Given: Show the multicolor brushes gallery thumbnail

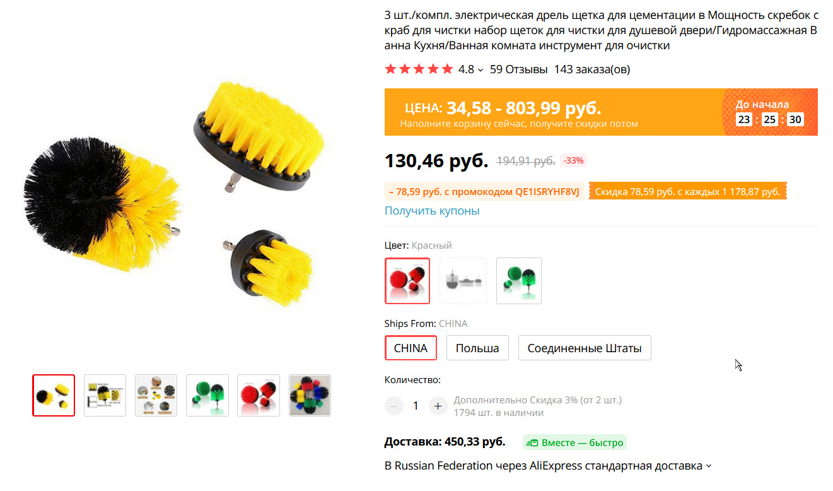Looking at the screenshot, I should point(310,396).
